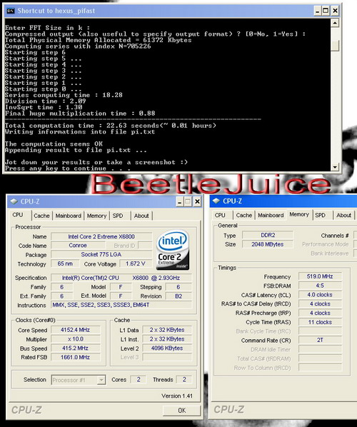Open the About tab in right CPU-Z
The width and height of the screenshot is (357, 427).
(x=343, y=215)
